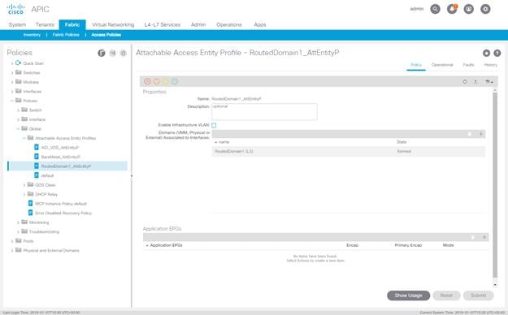The image size is (508, 315).
Task: Click third icon in Policies panel header
Action: coord(123,53)
